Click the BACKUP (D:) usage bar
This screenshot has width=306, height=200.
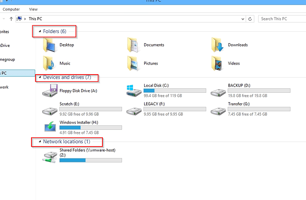coord(259,91)
